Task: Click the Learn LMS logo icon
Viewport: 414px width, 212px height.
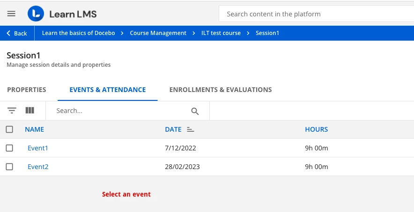Action: coord(36,14)
